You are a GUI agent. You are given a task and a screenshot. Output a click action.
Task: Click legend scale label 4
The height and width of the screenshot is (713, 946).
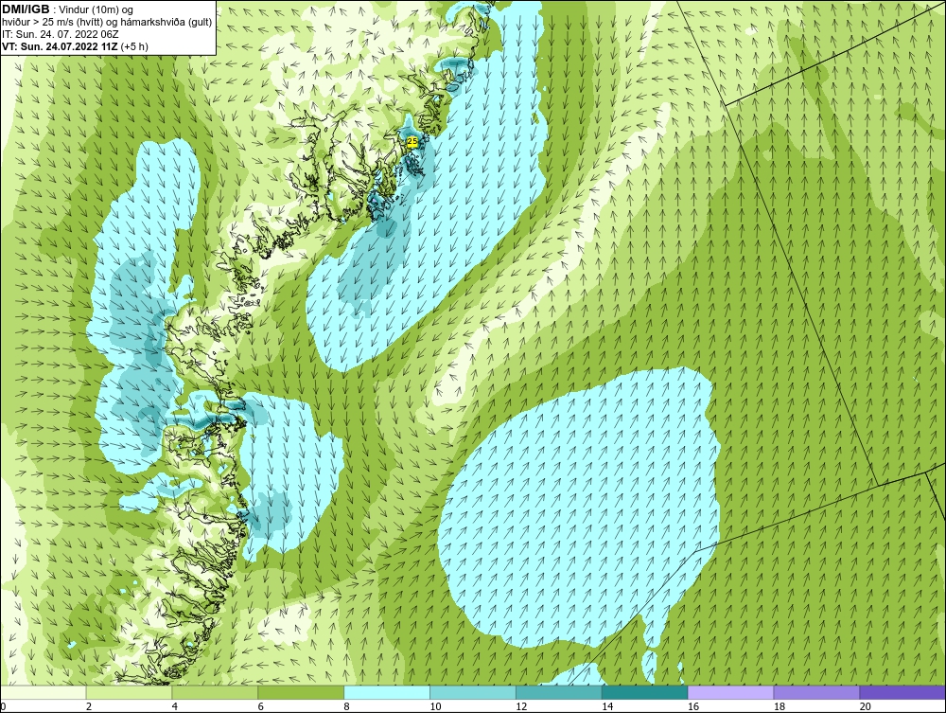tap(175, 706)
